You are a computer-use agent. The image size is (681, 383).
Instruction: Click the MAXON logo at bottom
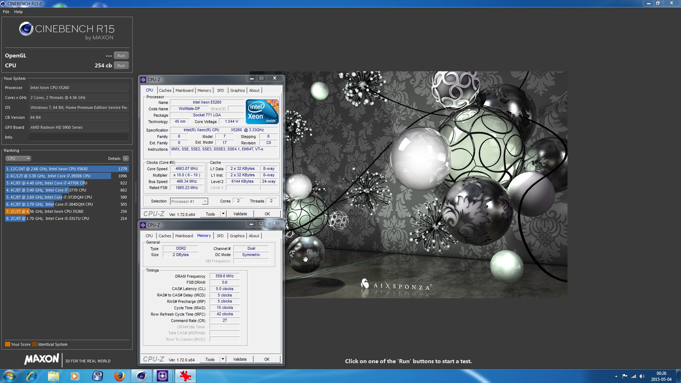(x=41, y=360)
